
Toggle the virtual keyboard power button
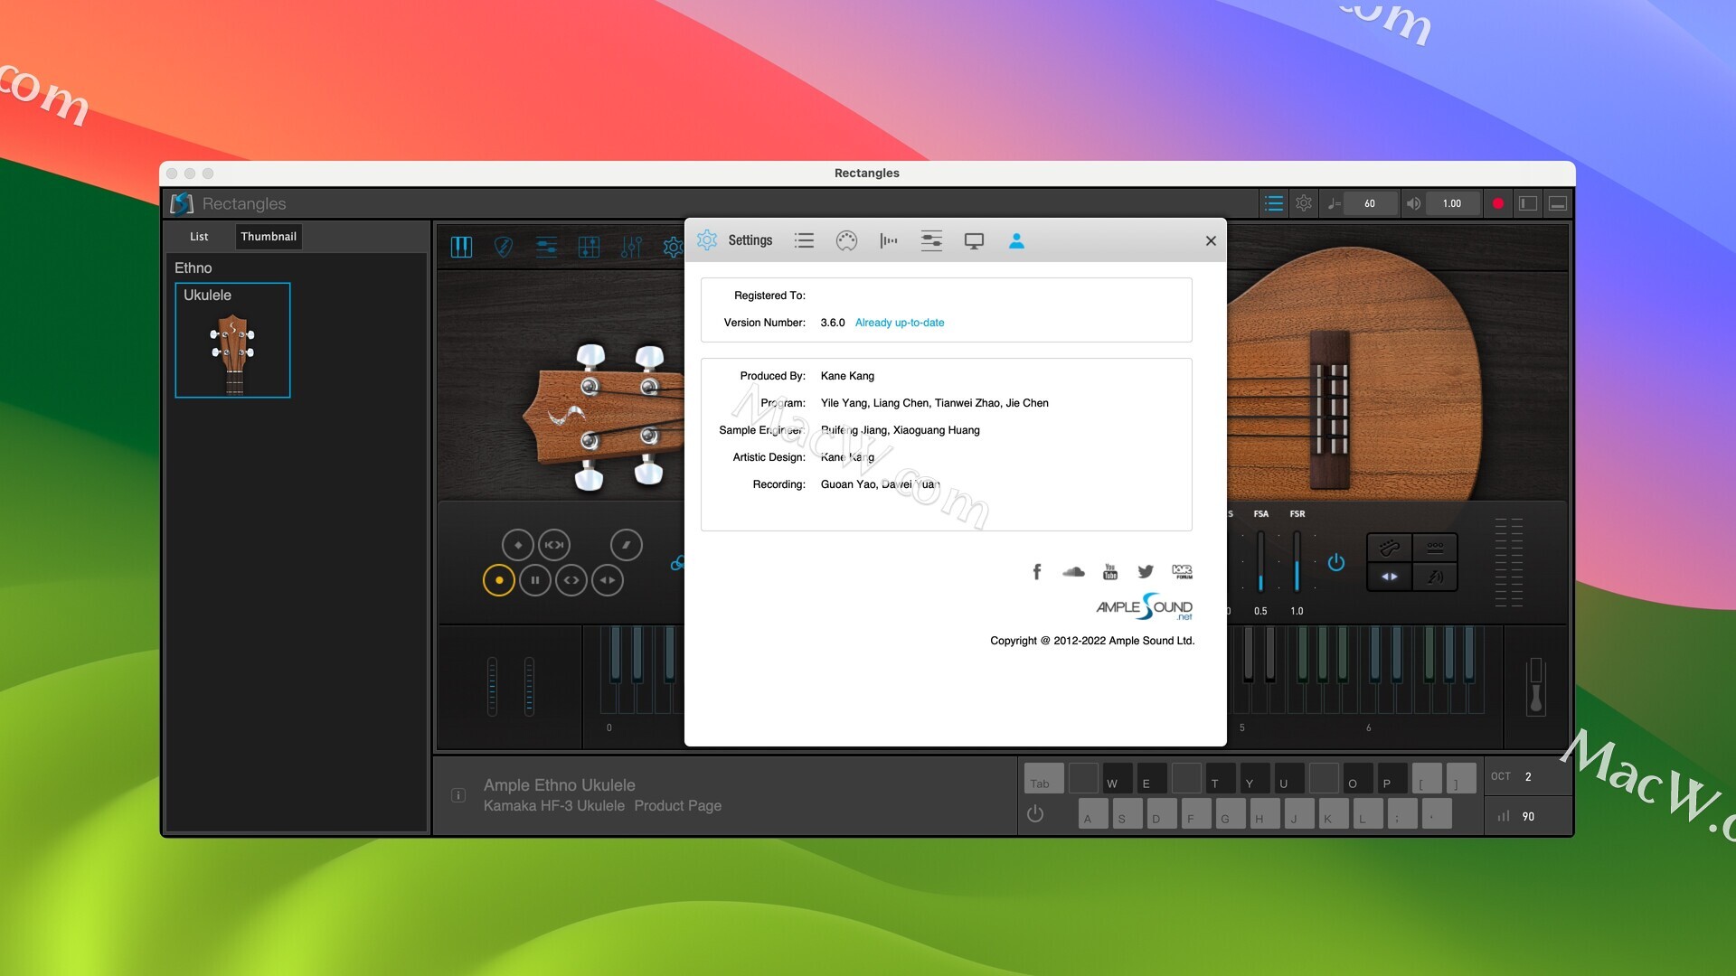tap(1035, 814)
